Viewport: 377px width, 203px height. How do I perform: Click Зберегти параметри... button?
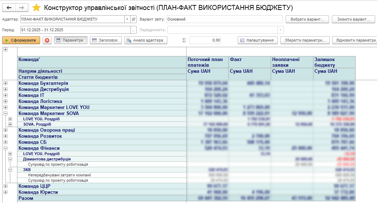(305, 40)
